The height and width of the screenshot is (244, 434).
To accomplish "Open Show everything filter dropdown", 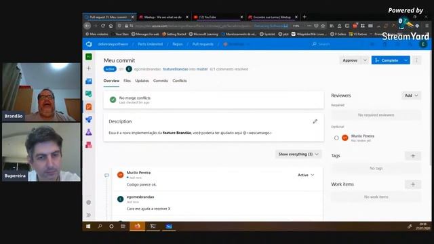I will point(298,154).
